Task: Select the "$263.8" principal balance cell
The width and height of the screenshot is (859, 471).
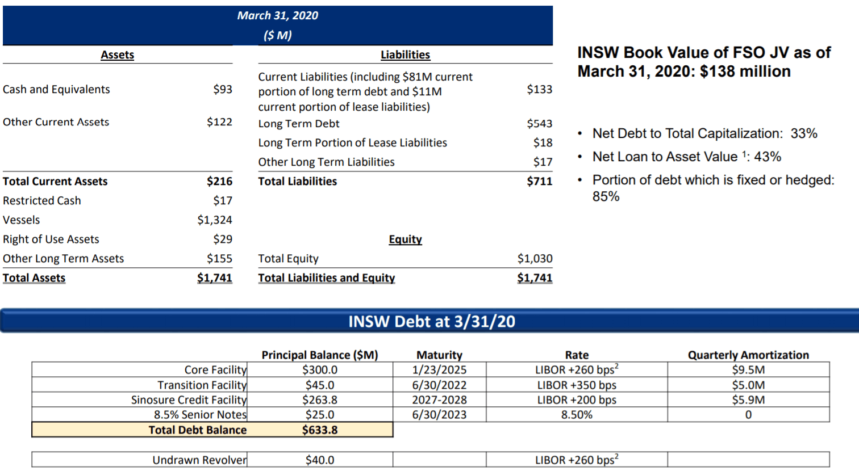Action: click(320, 399)
